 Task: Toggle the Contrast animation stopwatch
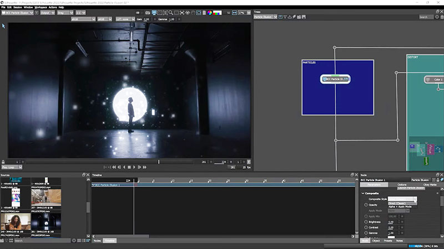click(x=365, y=227)
